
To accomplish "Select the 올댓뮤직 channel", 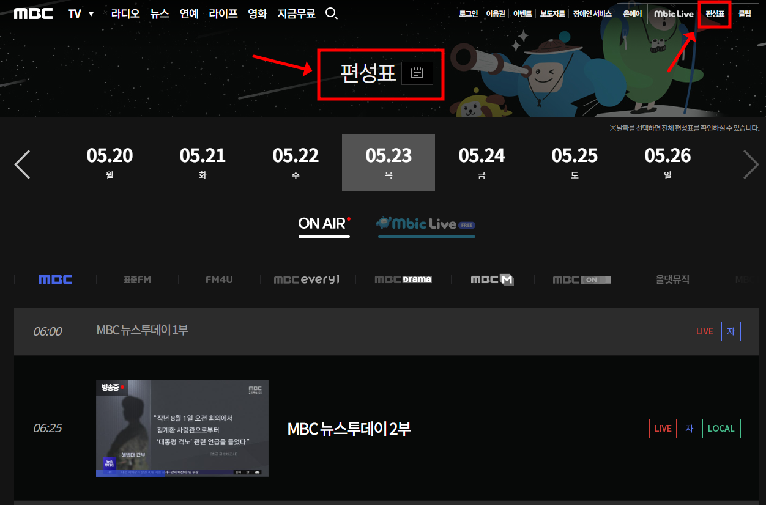I will 672,279.
